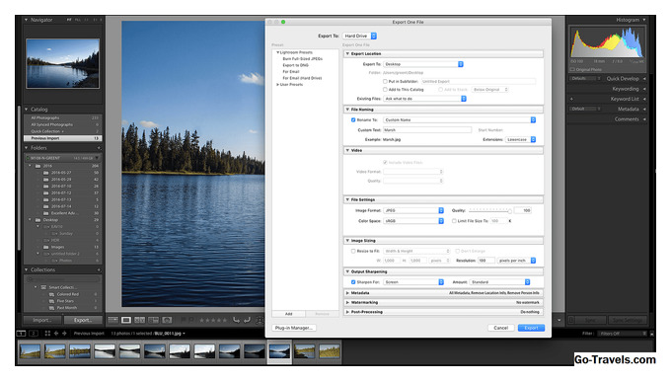Viewport: 671px width, 381px height.
Task: Edit the Quality value field
Action: [x=523, y=210]
